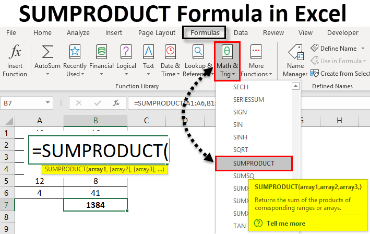
Task: Click the Select All corner triangle
Action: point(9,121)
